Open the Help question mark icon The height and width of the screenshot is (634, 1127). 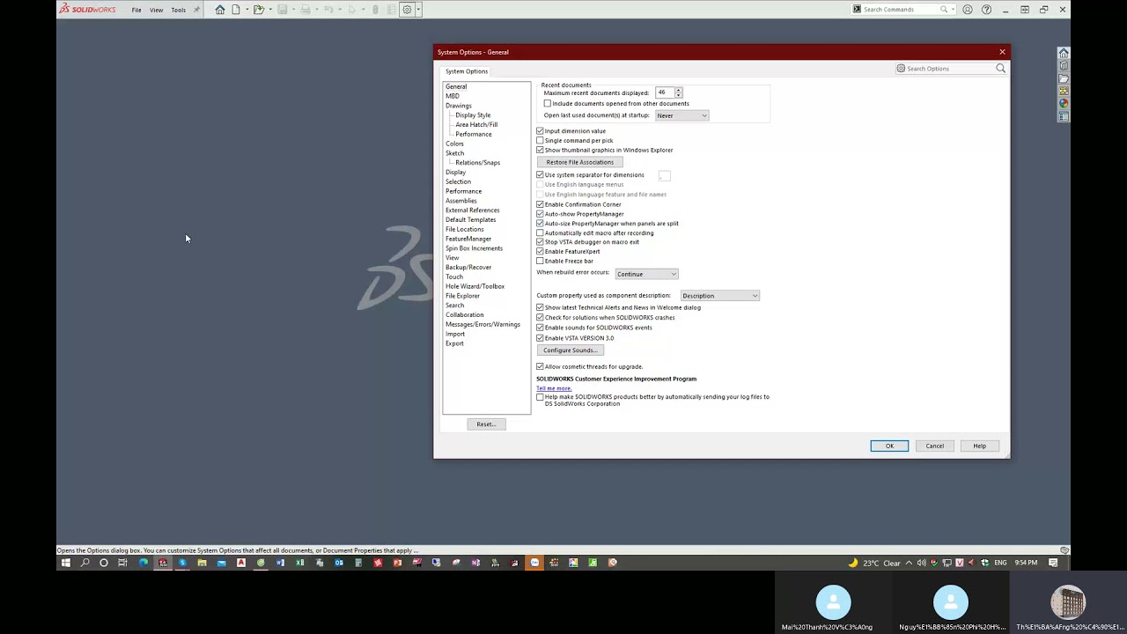986,10
